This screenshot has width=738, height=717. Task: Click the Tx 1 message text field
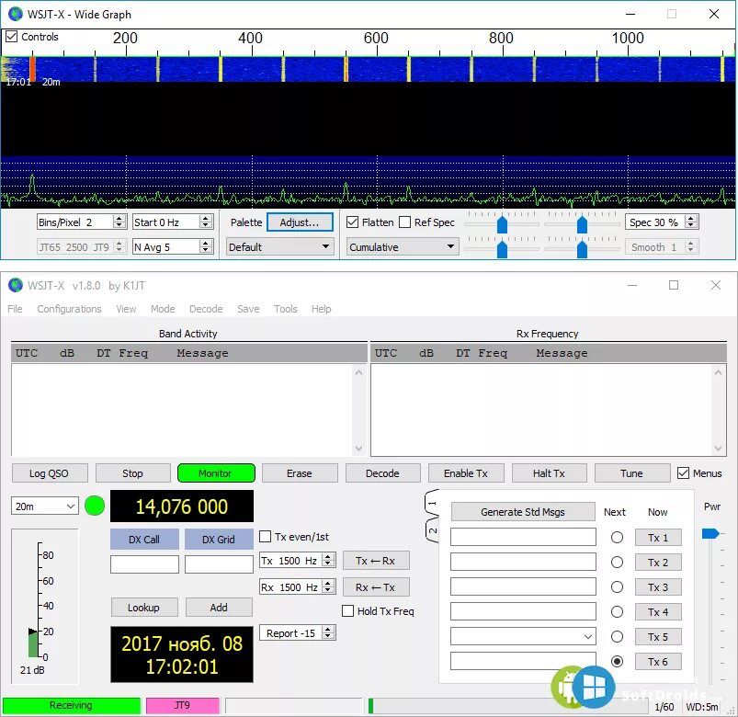click(523, 537)
